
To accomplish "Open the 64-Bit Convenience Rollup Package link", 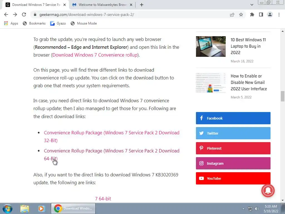I will tap(112, 155).
